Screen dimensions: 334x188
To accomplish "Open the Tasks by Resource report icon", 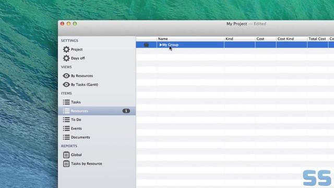I will 66,163.
